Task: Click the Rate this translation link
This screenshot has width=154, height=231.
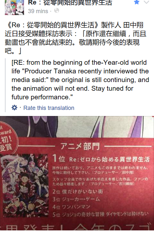Action: pyautogui.click(x=49, y=108)
